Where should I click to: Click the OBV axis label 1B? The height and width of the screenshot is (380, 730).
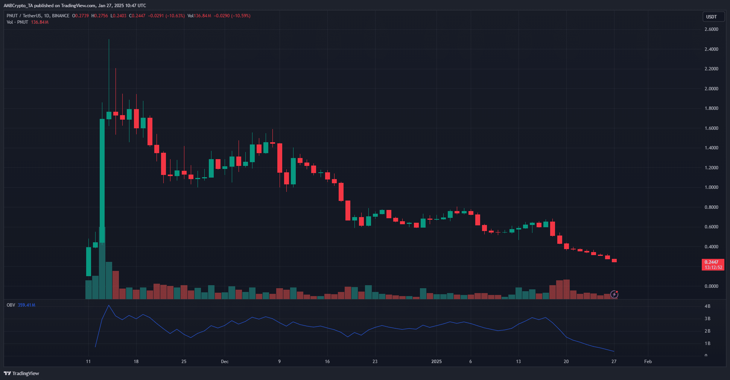[x=707, y=344]
